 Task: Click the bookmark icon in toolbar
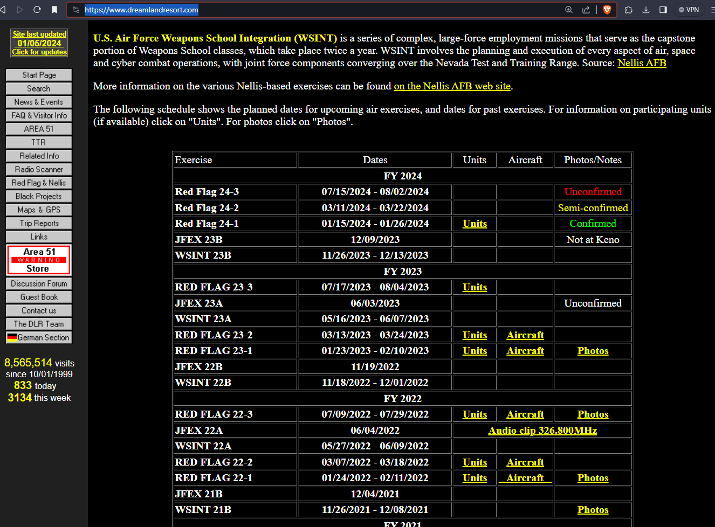pyautogui.click(x=54, y=10)
